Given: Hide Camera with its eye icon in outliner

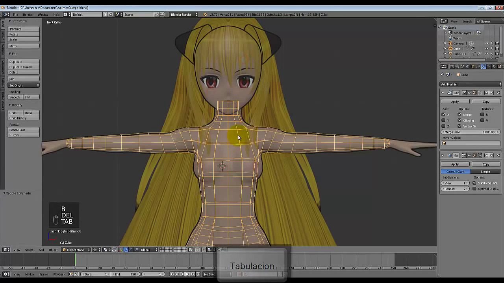Looking at the screenshot, I should pyautogui.click(x=486, y=43).
